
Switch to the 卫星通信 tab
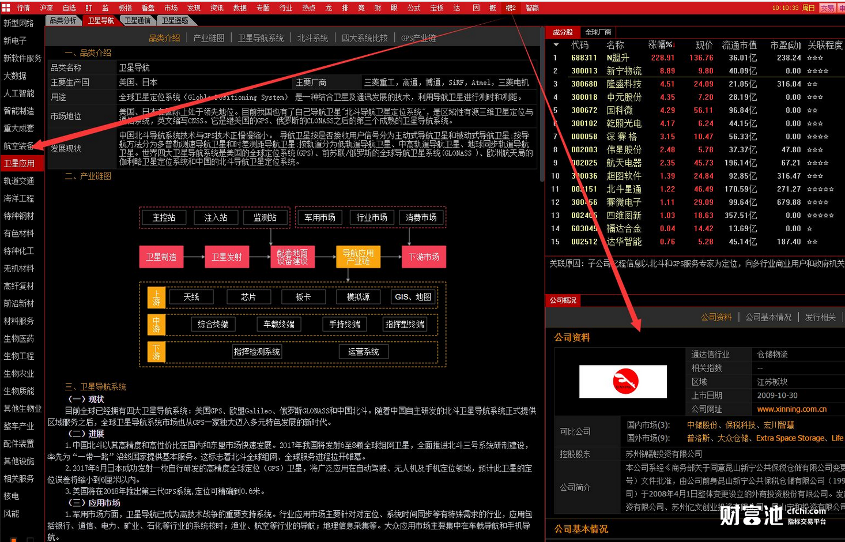[x=138, y=20]
